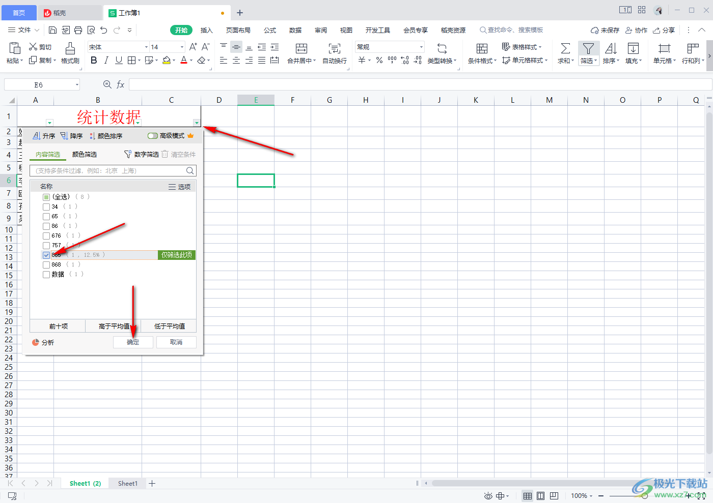This screenshot has height=503, width=713.
Task: Expand the Name Box dropdown for E6
Action: point(77,84)
